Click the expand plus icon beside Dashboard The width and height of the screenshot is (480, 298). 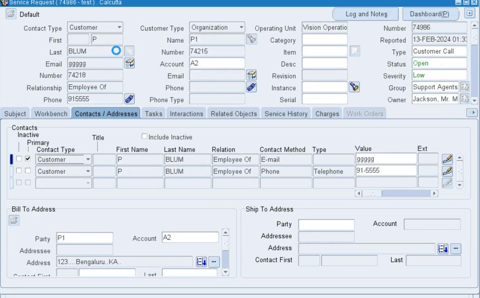(469, 13)
